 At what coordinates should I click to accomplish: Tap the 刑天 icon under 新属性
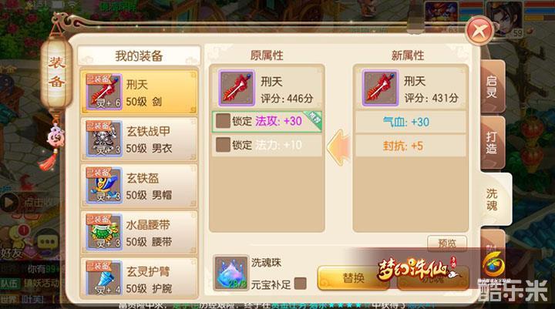coord(380,88)
